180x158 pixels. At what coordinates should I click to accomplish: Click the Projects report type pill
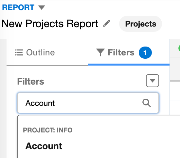click(x=140, y=24)
